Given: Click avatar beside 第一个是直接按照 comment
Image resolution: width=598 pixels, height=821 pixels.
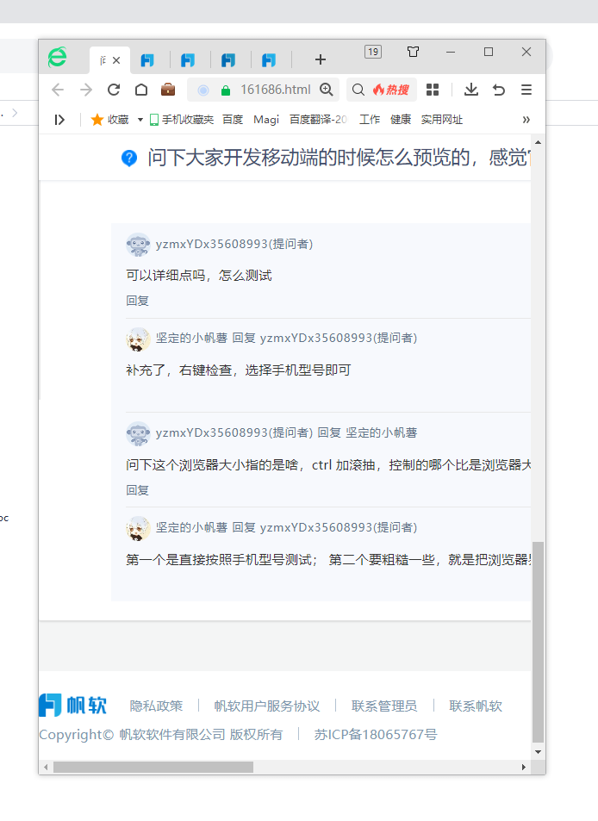Looking at the screenshot, I should [138, 528].
